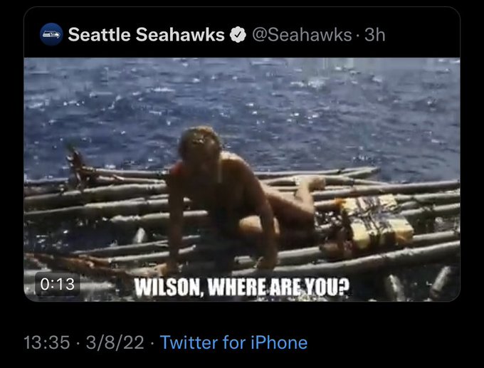Screen dimensions: 484x368
Task: Click the yellow wrapped package in video
Action: [x=377, y=221]
